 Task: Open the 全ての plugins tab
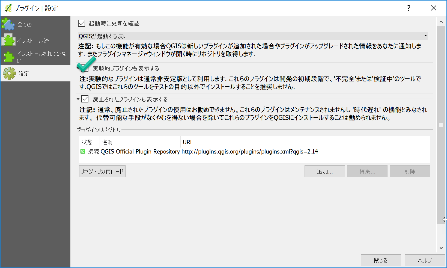(x=35, y=24)
